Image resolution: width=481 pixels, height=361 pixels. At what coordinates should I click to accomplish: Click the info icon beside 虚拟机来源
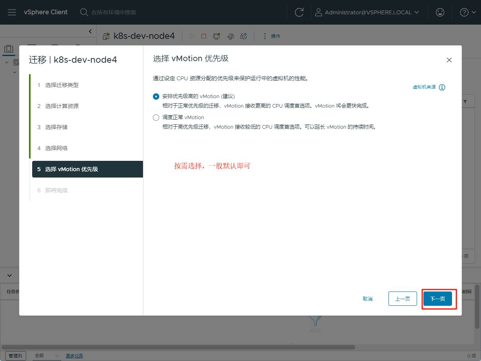pos(442,87)
